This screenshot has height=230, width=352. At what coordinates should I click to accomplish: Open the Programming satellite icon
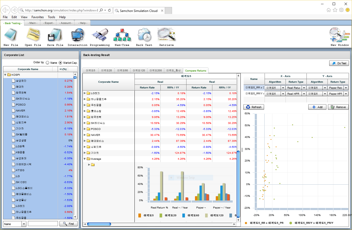point(100,35)
